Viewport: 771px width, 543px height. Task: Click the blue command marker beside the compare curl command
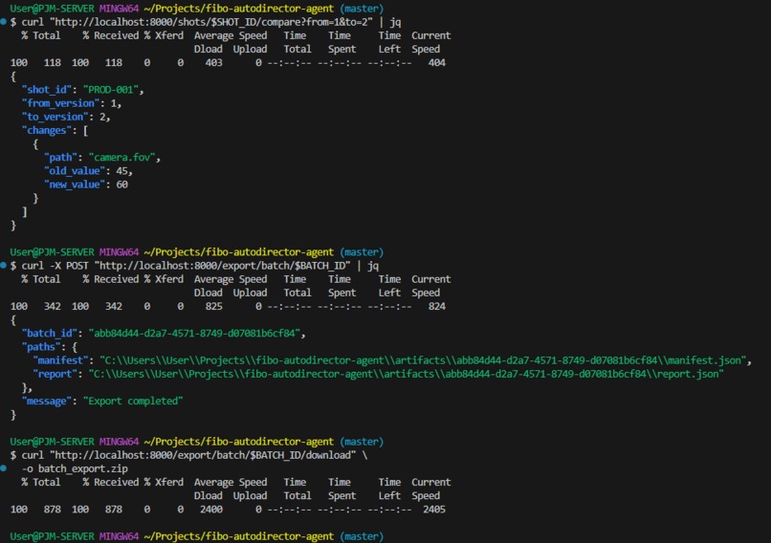(x=3, y=22)
